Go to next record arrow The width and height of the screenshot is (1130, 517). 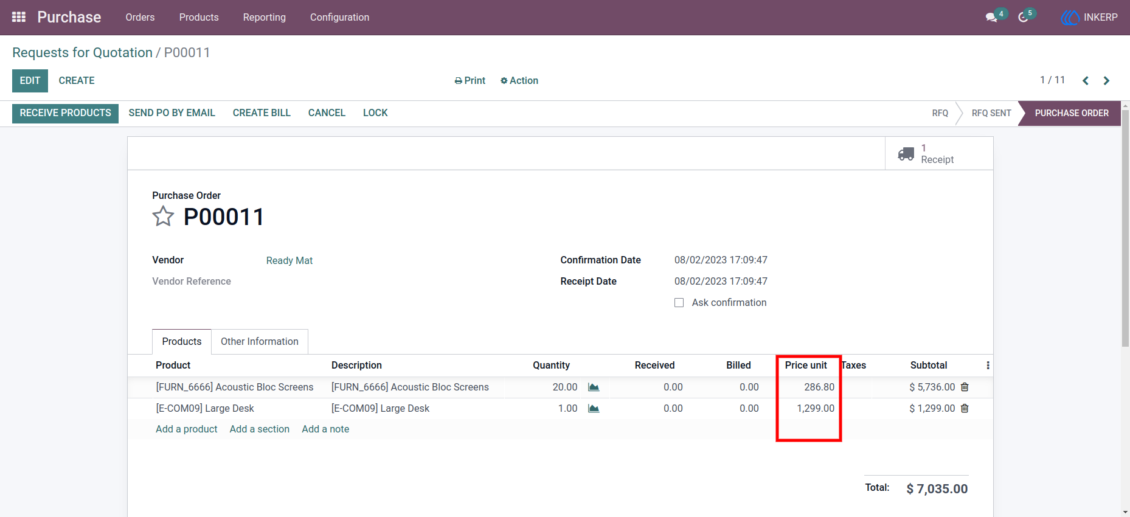tap(1106, 80)
